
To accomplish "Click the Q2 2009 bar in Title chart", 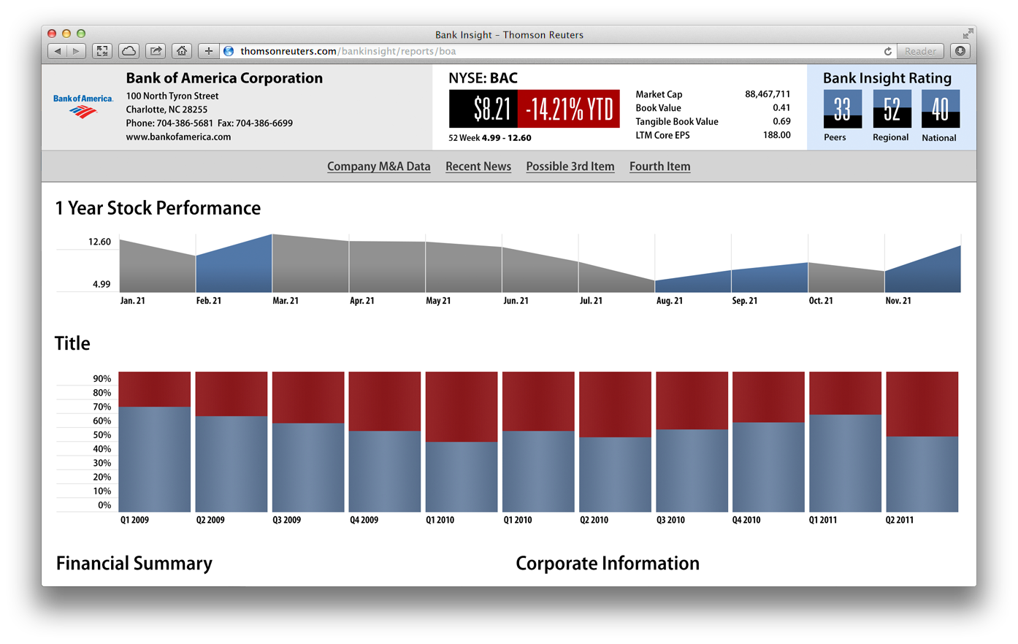I will [231, 442].
